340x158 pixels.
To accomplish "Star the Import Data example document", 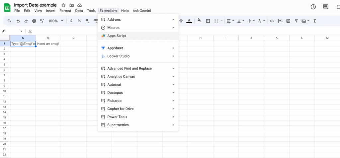I will tap(63, 5).
